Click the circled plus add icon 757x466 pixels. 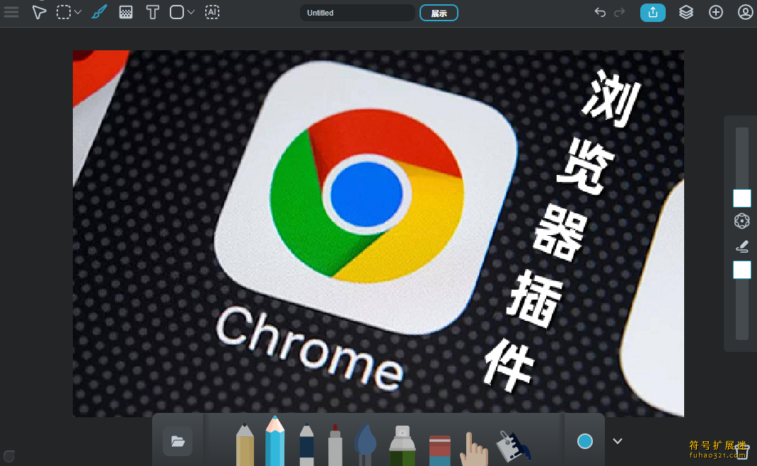point(715,13)
